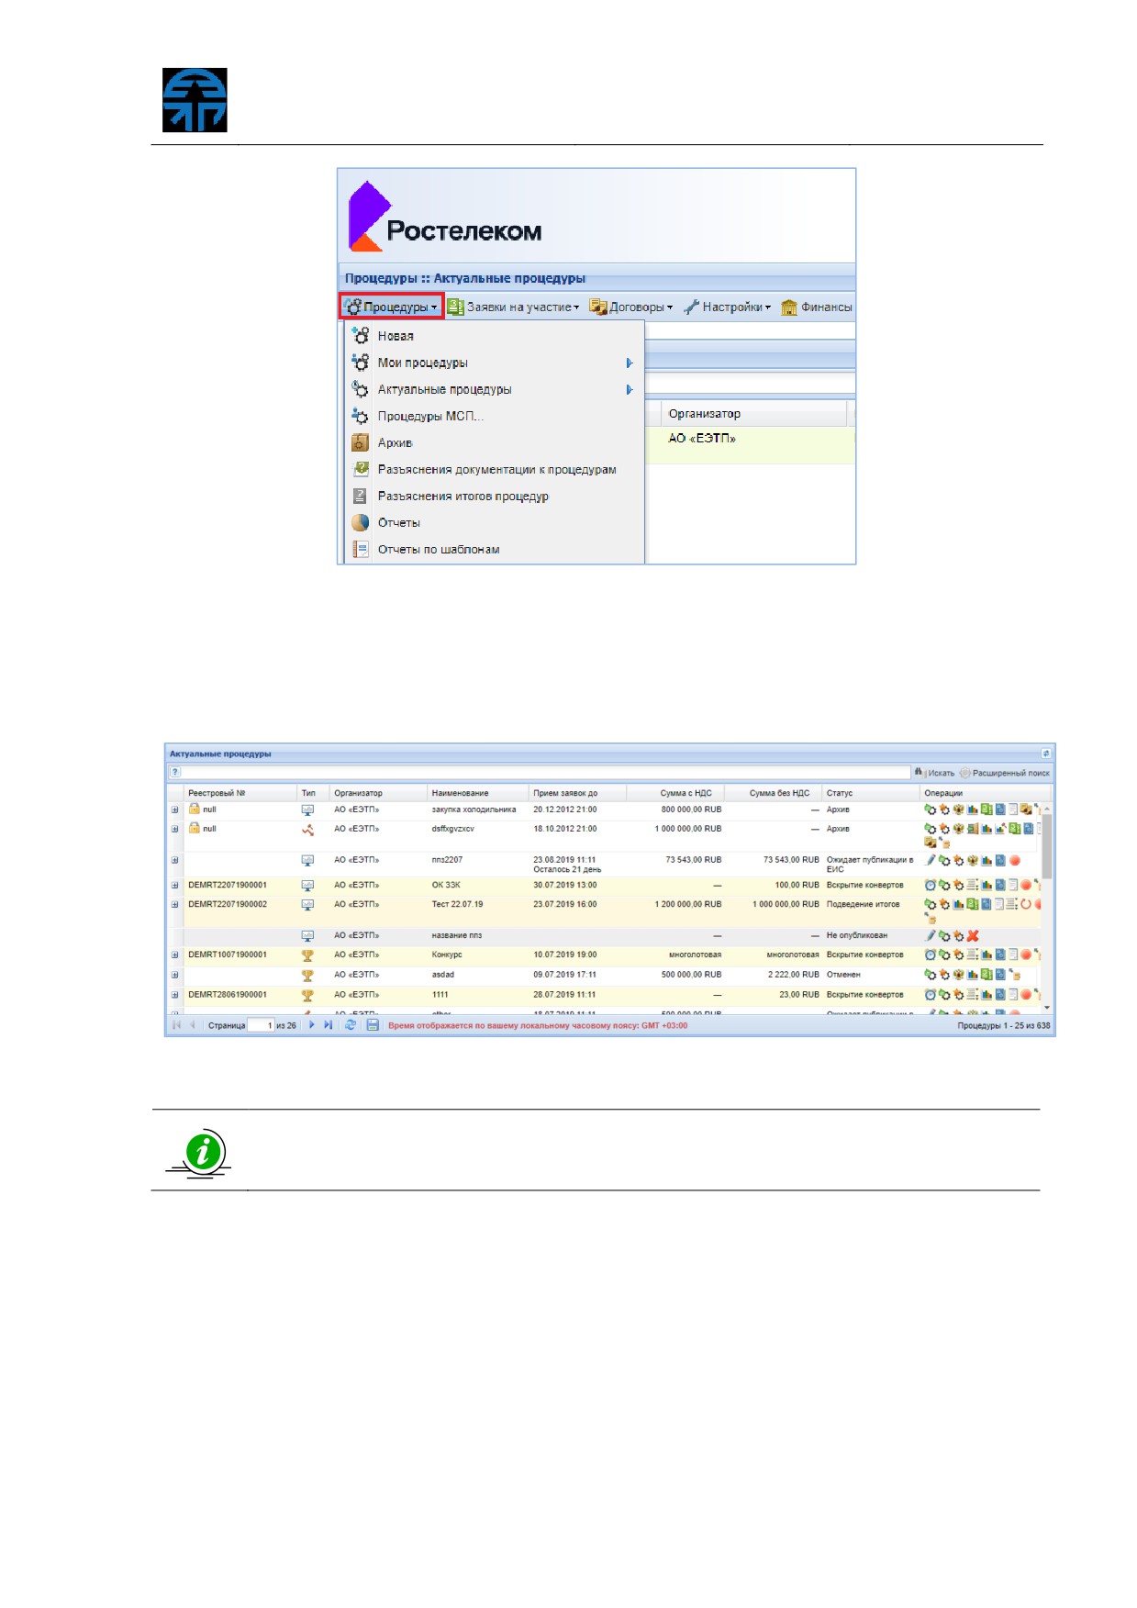This screenshot has width=1137, height=1608.
Task: Click the edit pencil icon in ппз2207 row
Action: [x=930, y=860]
